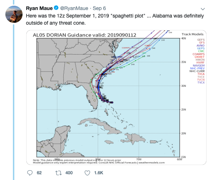Click the AL05 DORIAN Guidance chart title
The width and height of the screenshot is (213, 180).
tap(84, 35)
